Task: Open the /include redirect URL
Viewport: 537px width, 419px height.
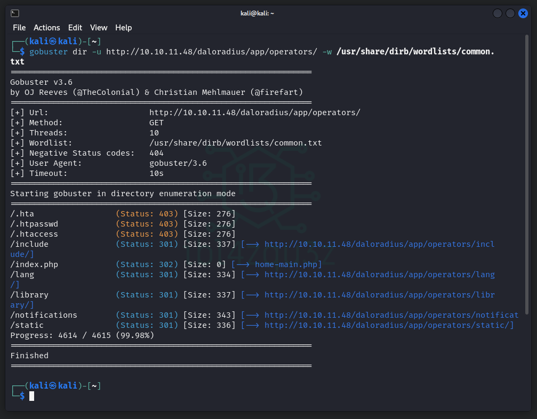Action: (x=379, y=244)
